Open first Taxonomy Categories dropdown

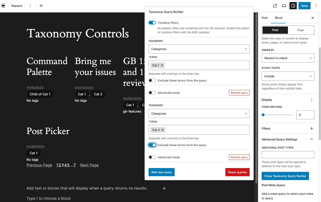199,49
